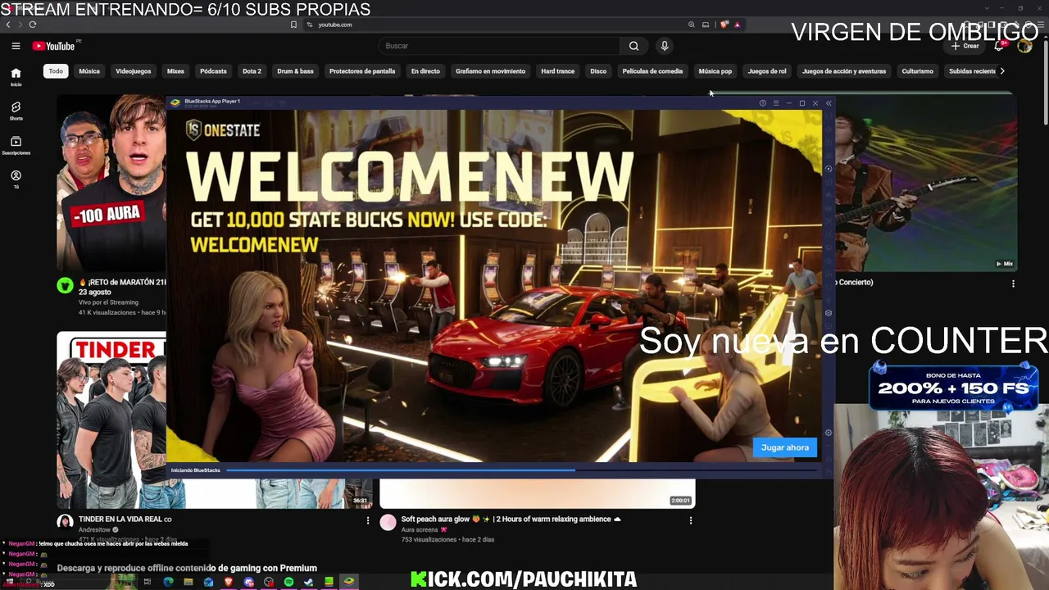Click the BlueStacks loading progress bar

pos(522,470)
